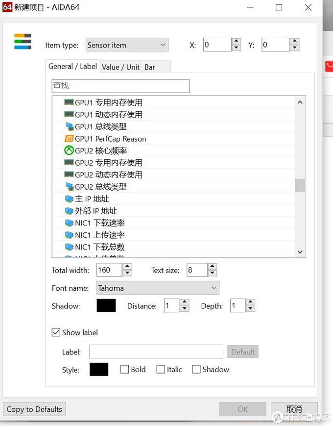The image size is (333, 426).
Task: Click bus icon beside GPU1 总线类型
Action: 70,126
